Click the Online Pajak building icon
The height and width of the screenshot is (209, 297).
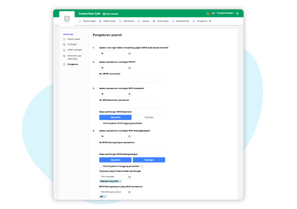pyautogui.click(x=154, y=21)
